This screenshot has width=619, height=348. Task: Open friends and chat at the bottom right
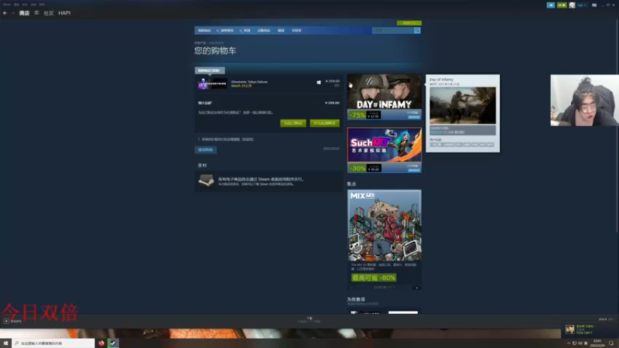pos(606,319)
